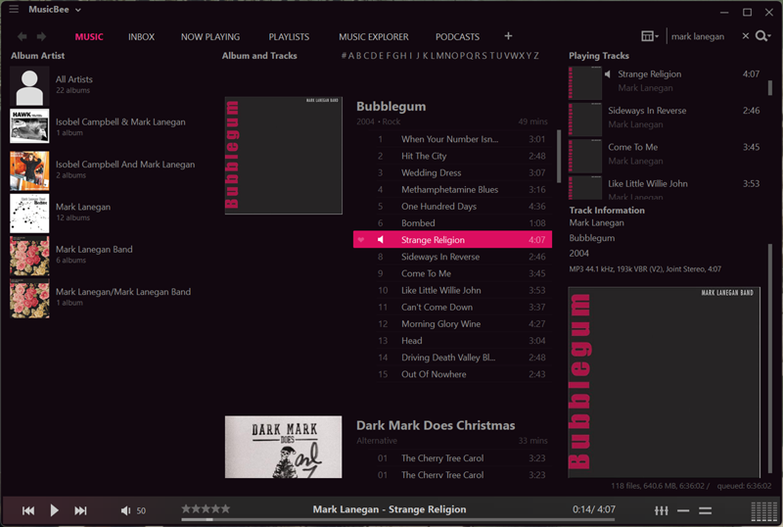Click the search box containing mark lanegan
Viewport: 783px width, 527px height.
702,36
